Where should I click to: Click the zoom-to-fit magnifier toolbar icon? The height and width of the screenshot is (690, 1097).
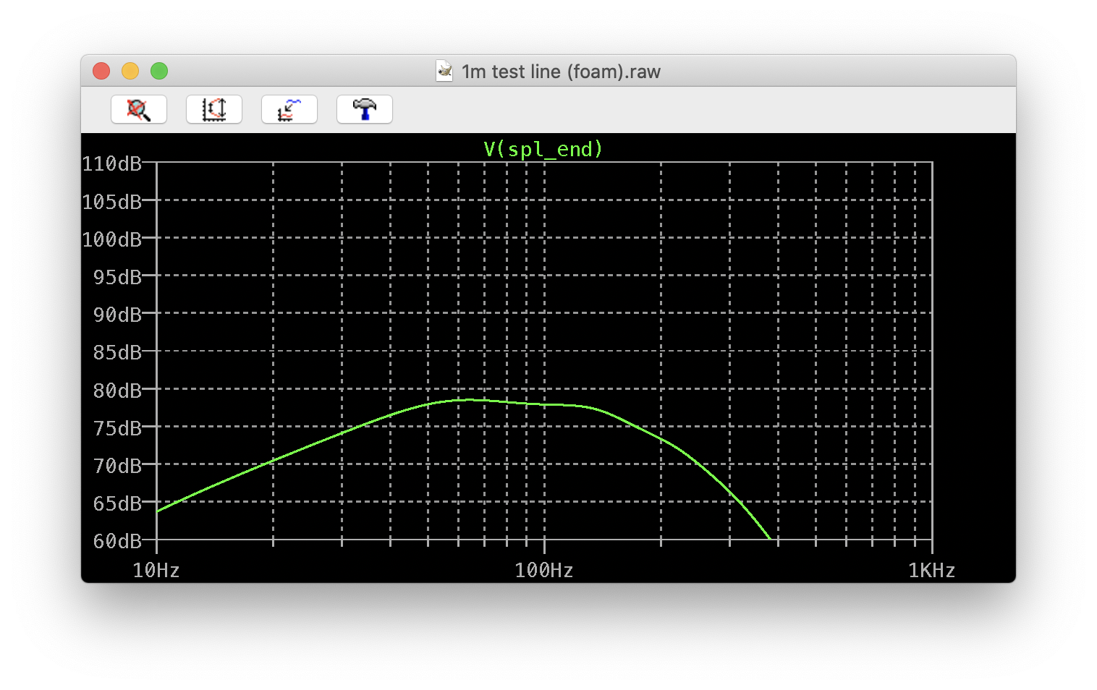coord(139,109)
